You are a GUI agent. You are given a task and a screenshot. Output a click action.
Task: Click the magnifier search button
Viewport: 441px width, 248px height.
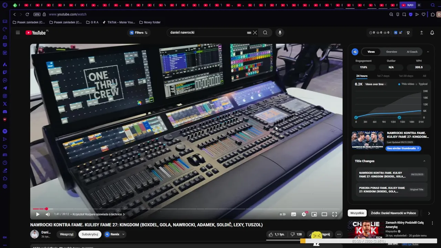(265, 33)
